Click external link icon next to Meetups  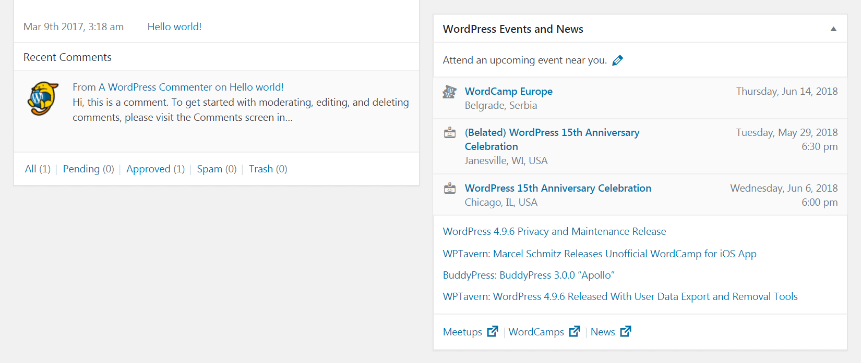(493, 331)
